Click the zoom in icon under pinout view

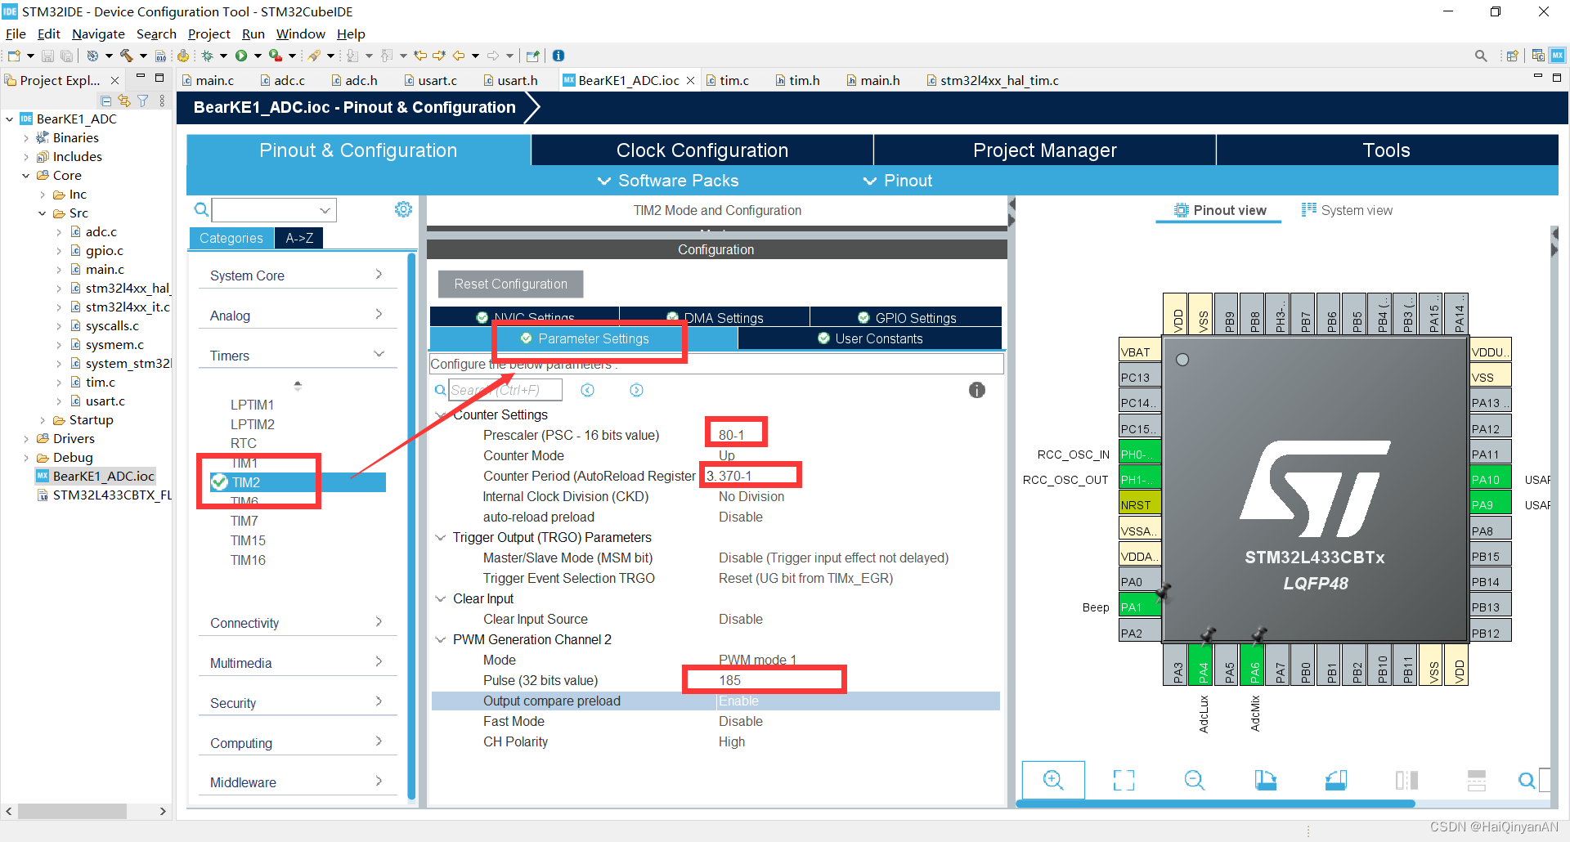click(x=1053, y=780)
